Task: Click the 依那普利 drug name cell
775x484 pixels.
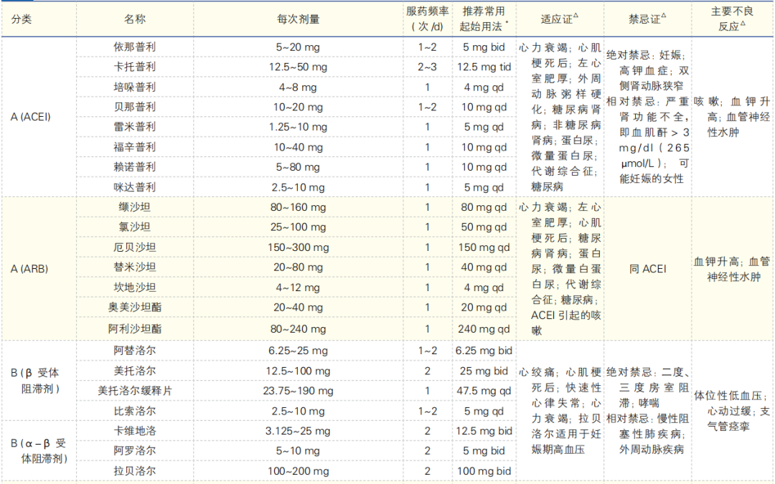Action: tap(134, 47)
